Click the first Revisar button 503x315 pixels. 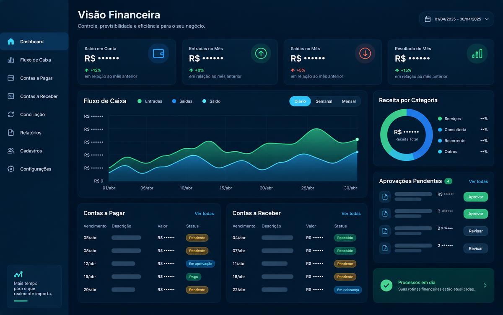pos(476,231)
